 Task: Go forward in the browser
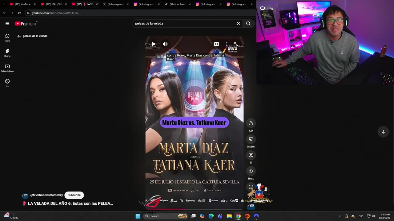[x=12, y=13]
